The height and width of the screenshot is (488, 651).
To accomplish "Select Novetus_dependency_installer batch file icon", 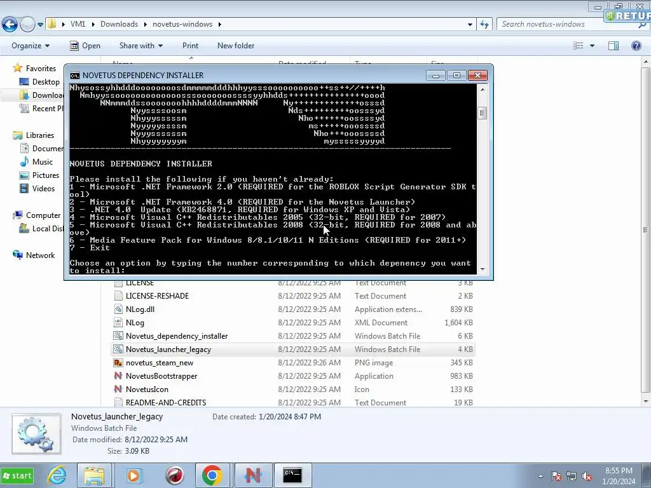I will tap(118, 335).
